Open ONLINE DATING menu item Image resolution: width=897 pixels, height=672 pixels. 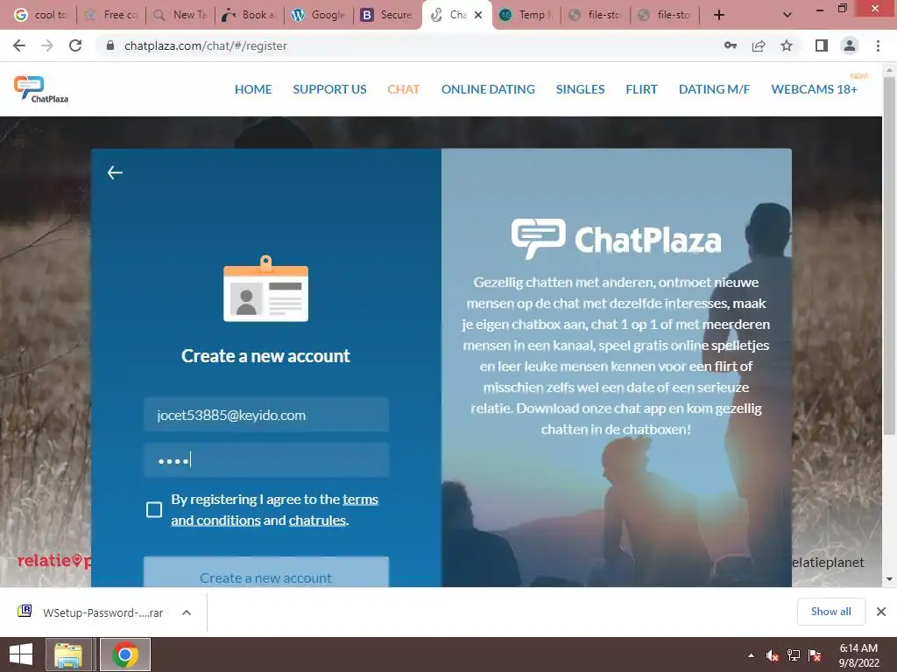pyautogui.click(x=488, y=90)
